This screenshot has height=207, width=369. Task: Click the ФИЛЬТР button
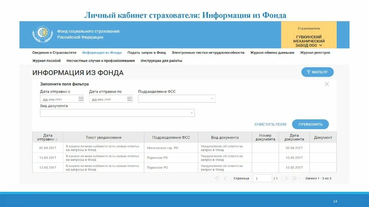tap(317, 72)
